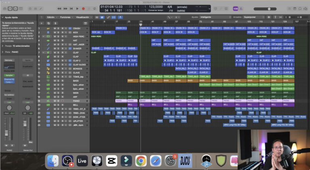This screenshot has width=310, height=170.
Task: Collapse the HIGH PERC track stack
Action: click(x=43, y=37)
